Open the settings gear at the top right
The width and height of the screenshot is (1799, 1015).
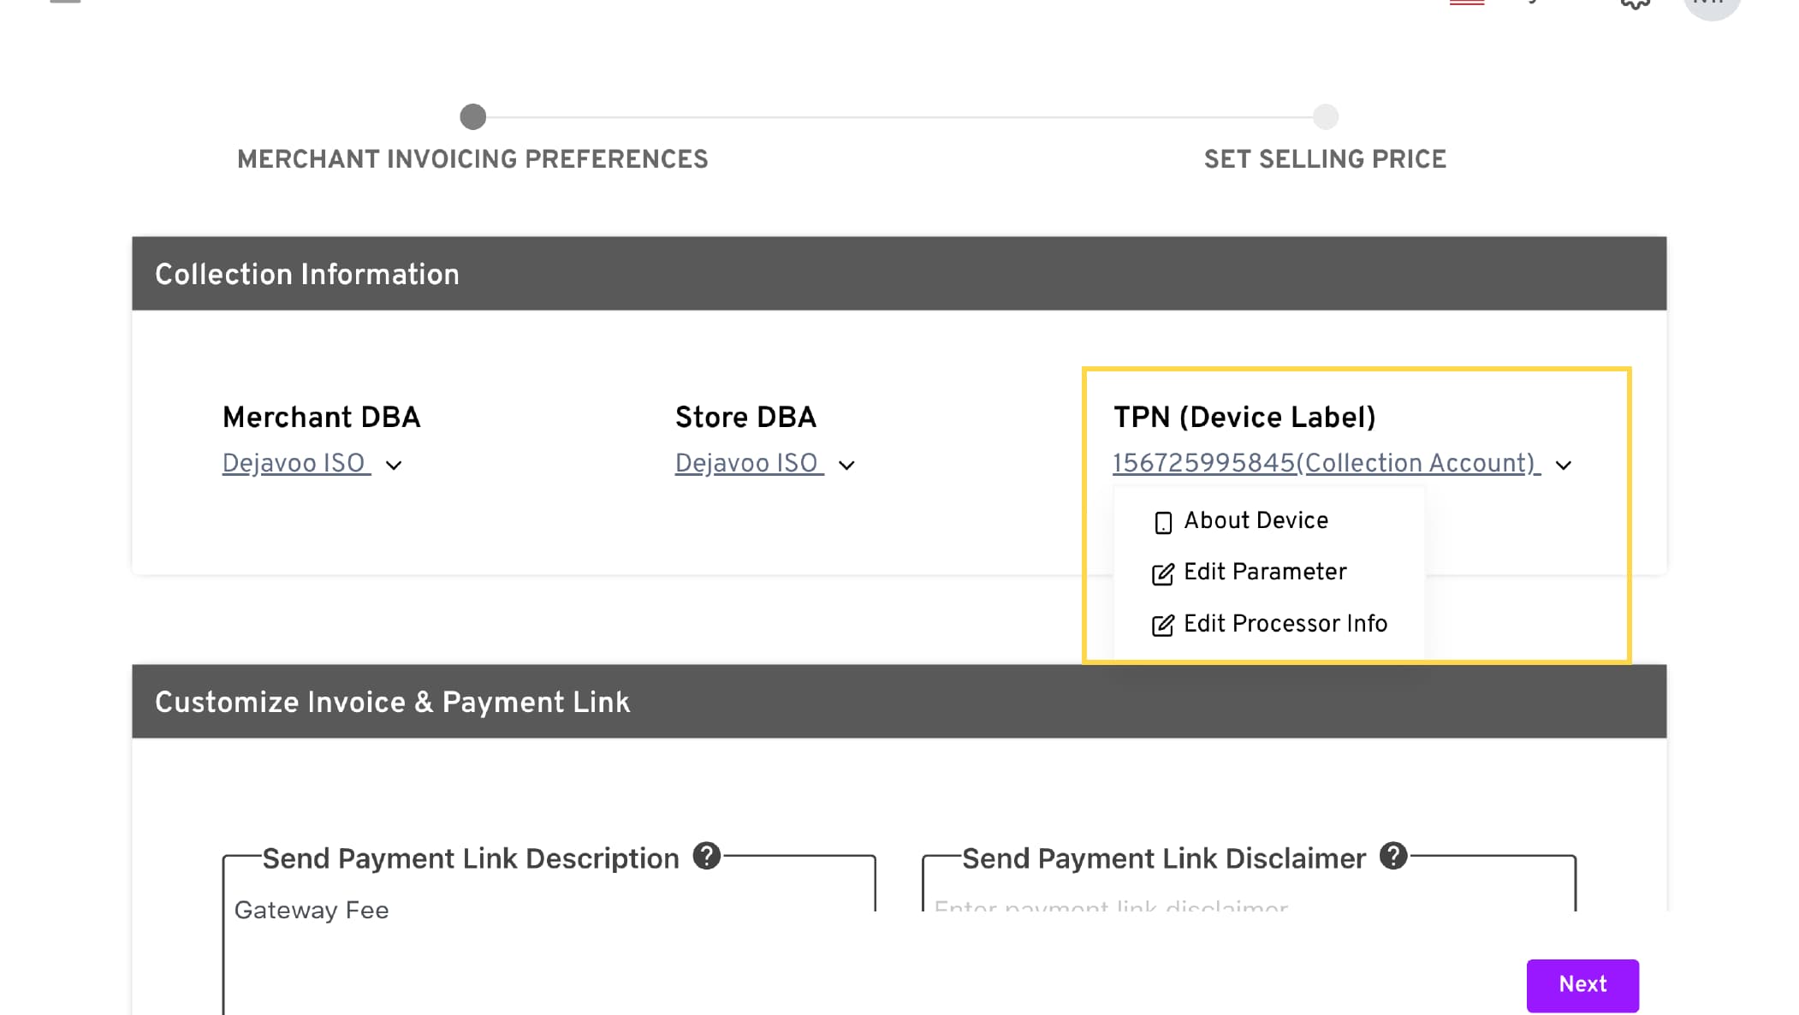click(x=1635, y=3)
